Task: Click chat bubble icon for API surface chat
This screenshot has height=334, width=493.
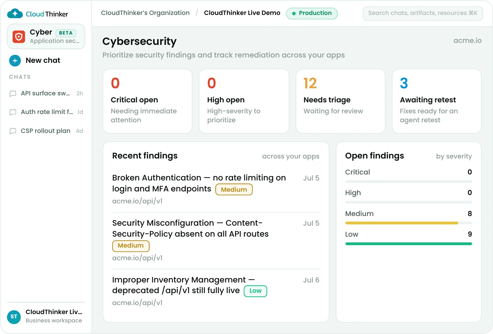Action: click(13, 94)
